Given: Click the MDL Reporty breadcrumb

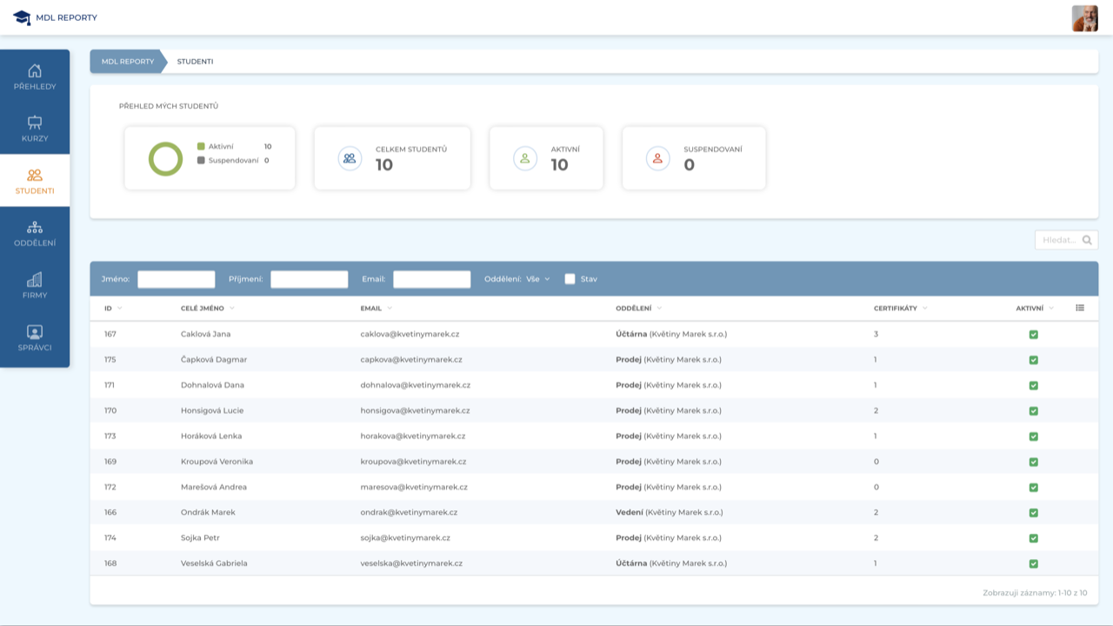Looking at the screenshot, I should (127, 62).
